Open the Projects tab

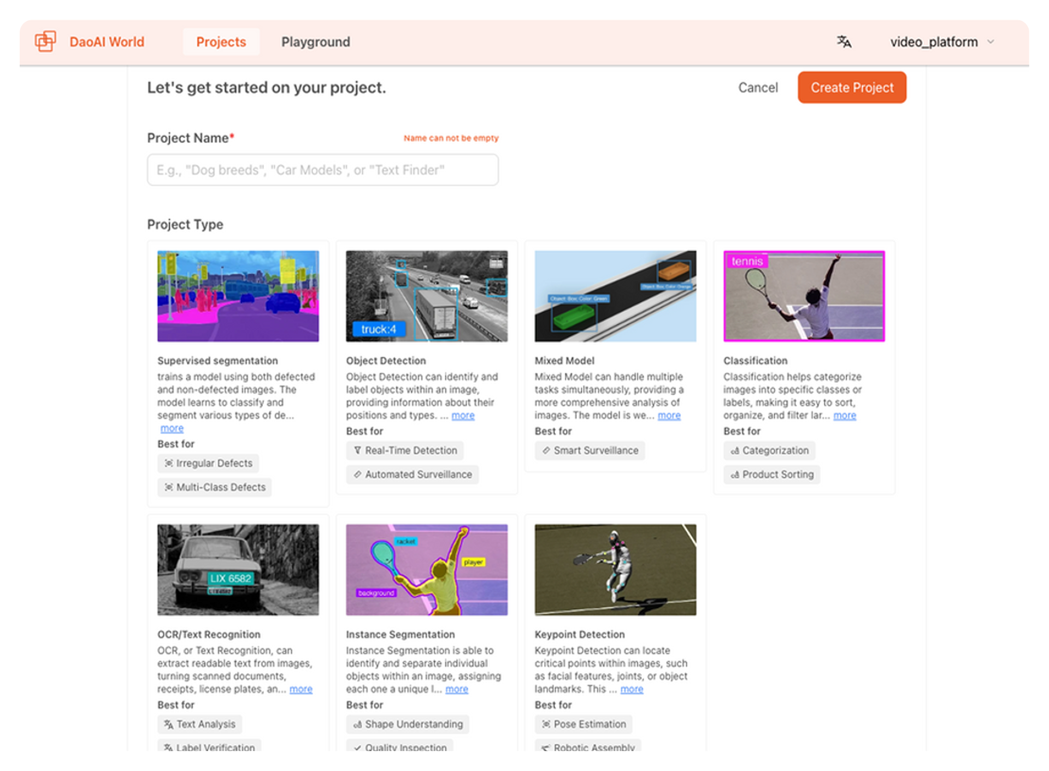click(x=221, y=42)
